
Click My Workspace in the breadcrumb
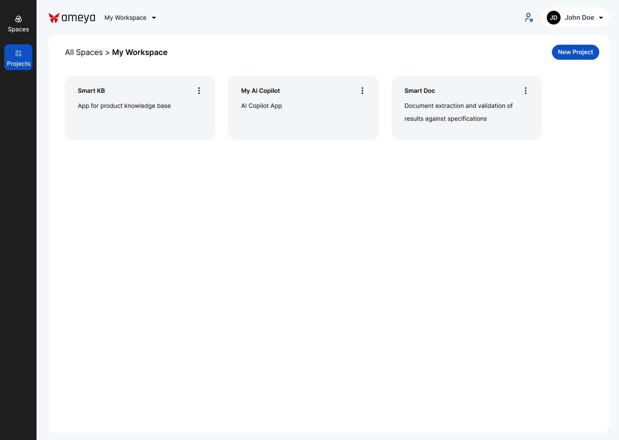coord(140,52)
